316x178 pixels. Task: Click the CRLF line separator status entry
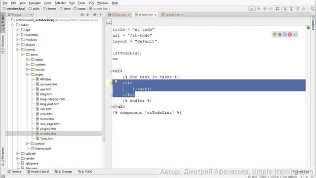[x=265, y=177]
